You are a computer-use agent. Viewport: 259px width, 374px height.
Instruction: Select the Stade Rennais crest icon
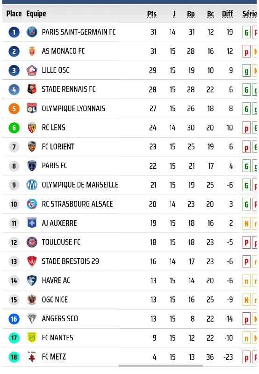pos(32,89)
